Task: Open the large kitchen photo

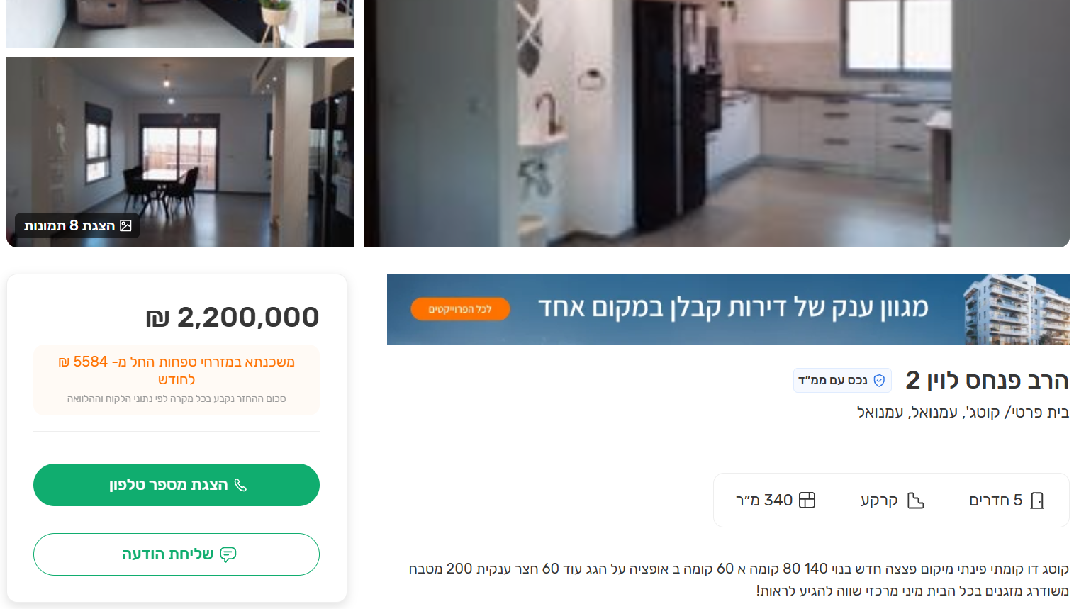Action: pyautogui.click(x=716, y=123)
